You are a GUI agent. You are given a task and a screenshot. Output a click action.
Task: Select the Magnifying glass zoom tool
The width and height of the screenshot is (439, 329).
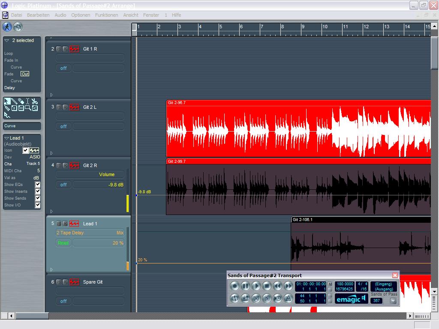[x=28, y=108]
